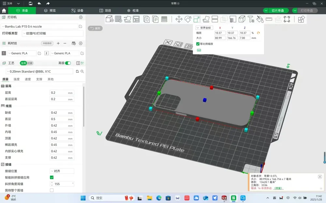
Task: Click the X scale percentage field
Action: tap(220, 33)
